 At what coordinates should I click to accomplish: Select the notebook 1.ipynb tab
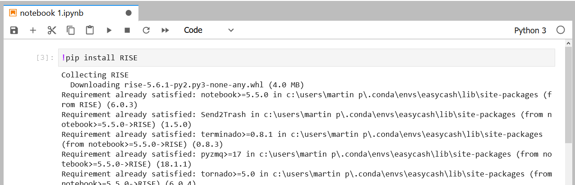71,13
